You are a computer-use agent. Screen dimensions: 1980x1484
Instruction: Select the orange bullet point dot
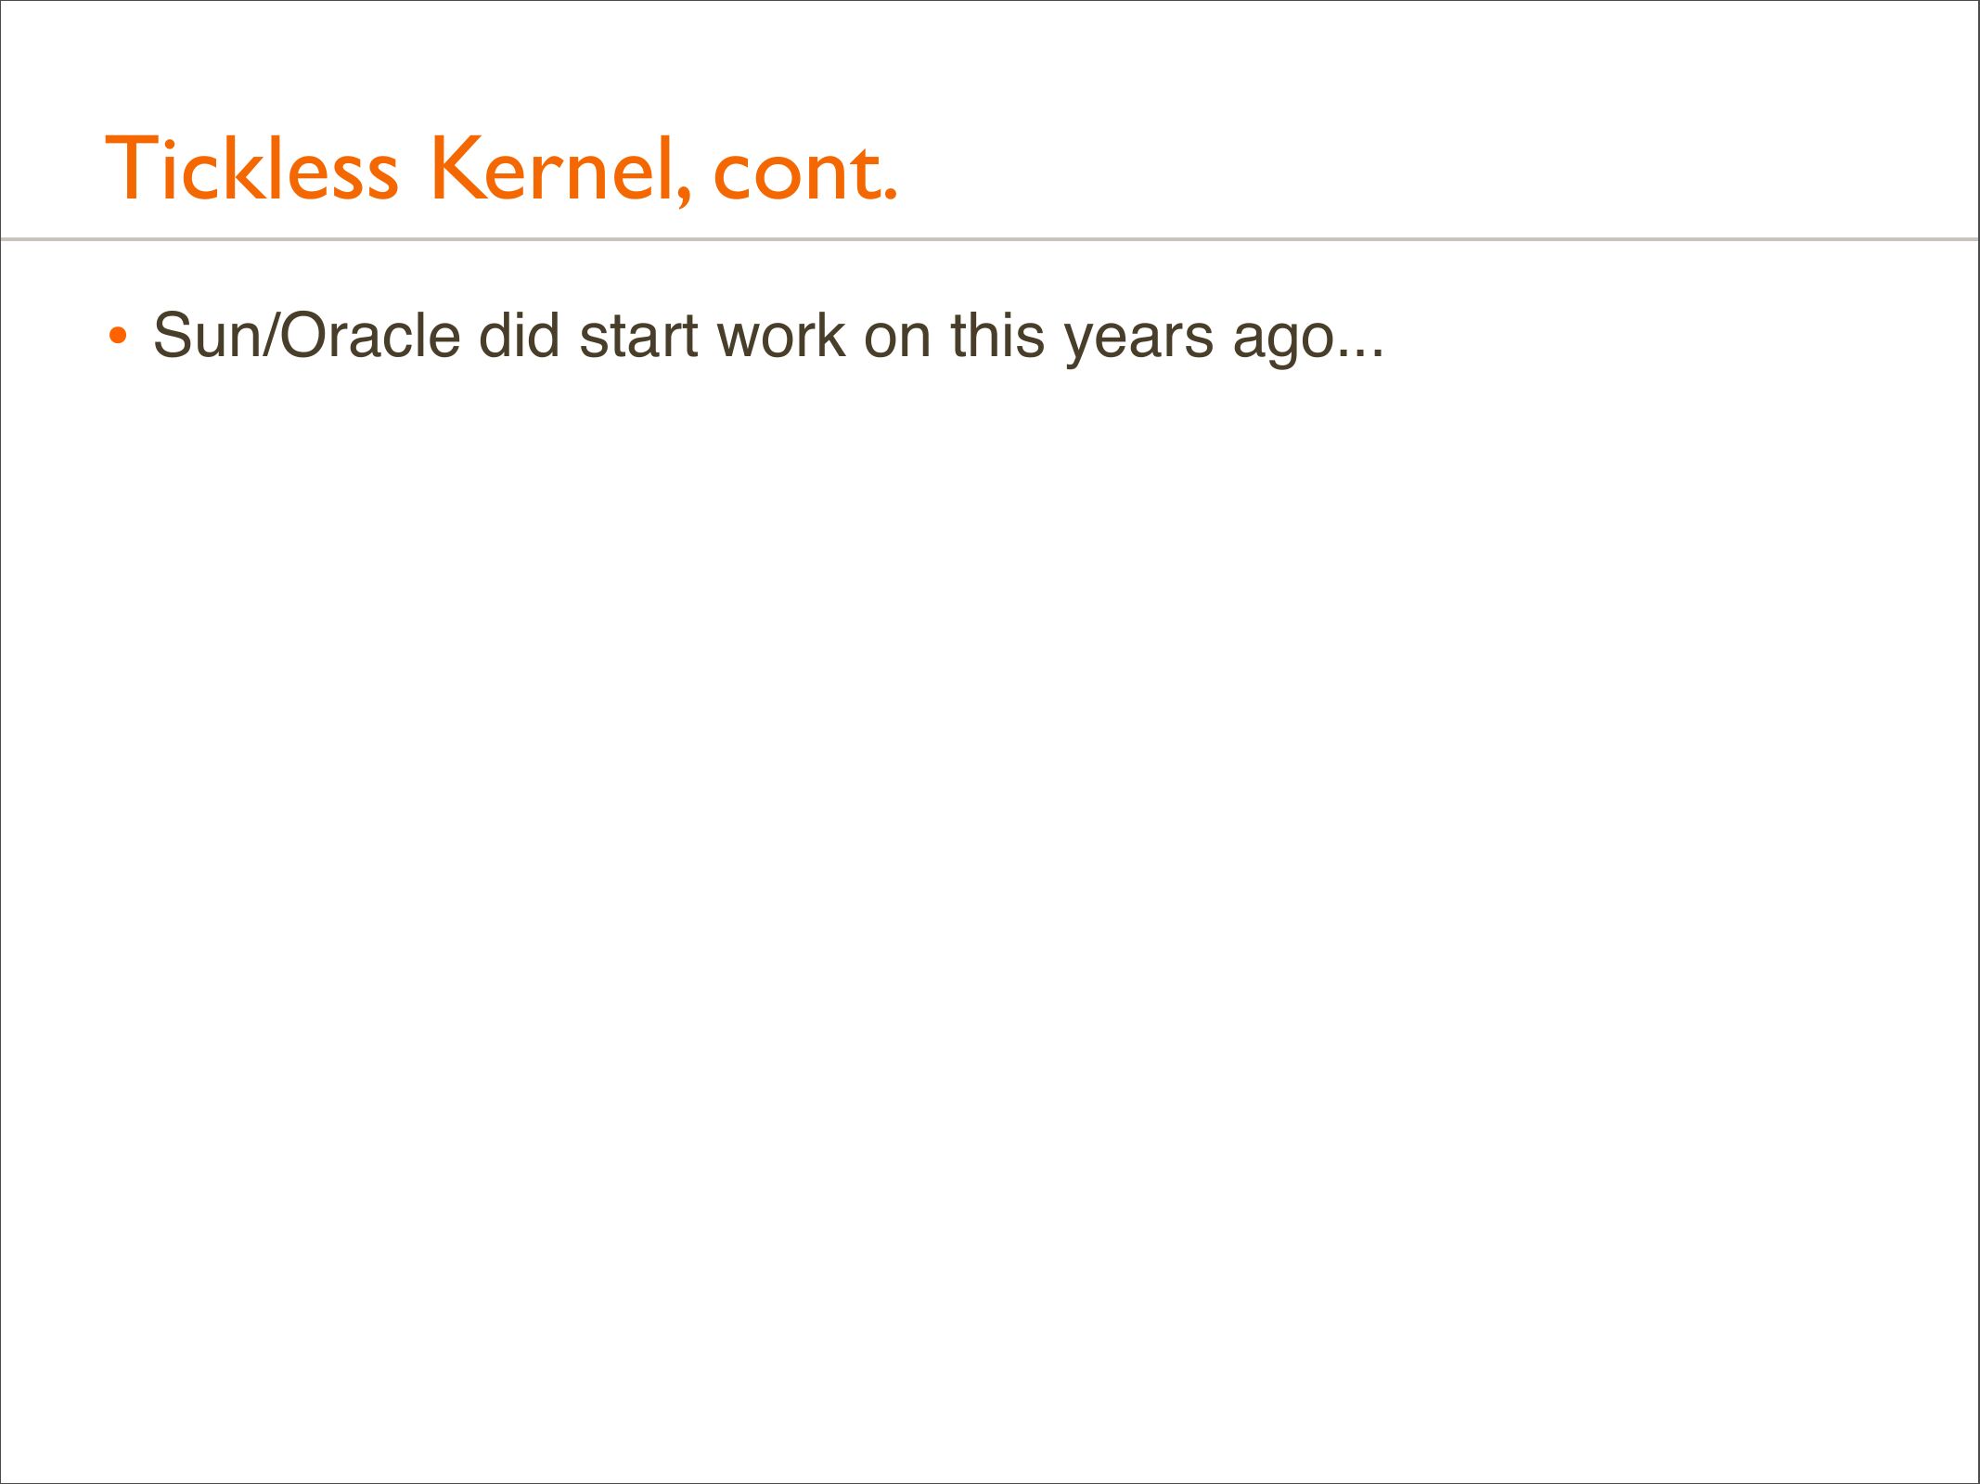coord(117,336)
